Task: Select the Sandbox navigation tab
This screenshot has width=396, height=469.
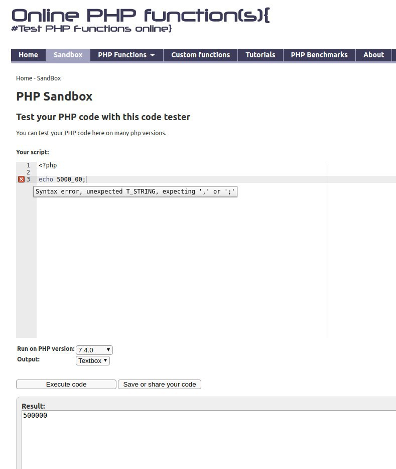Action: click(x=68, y=55)
